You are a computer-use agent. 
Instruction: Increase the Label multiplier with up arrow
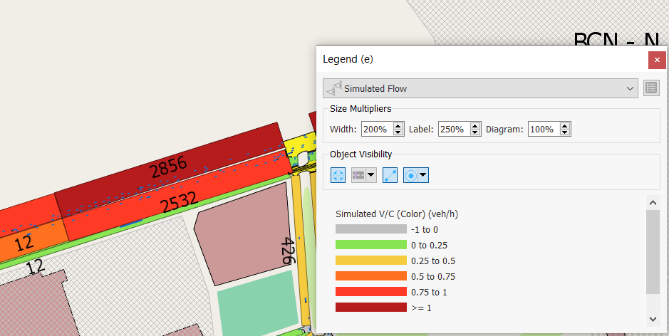click(x=475, y=126)
